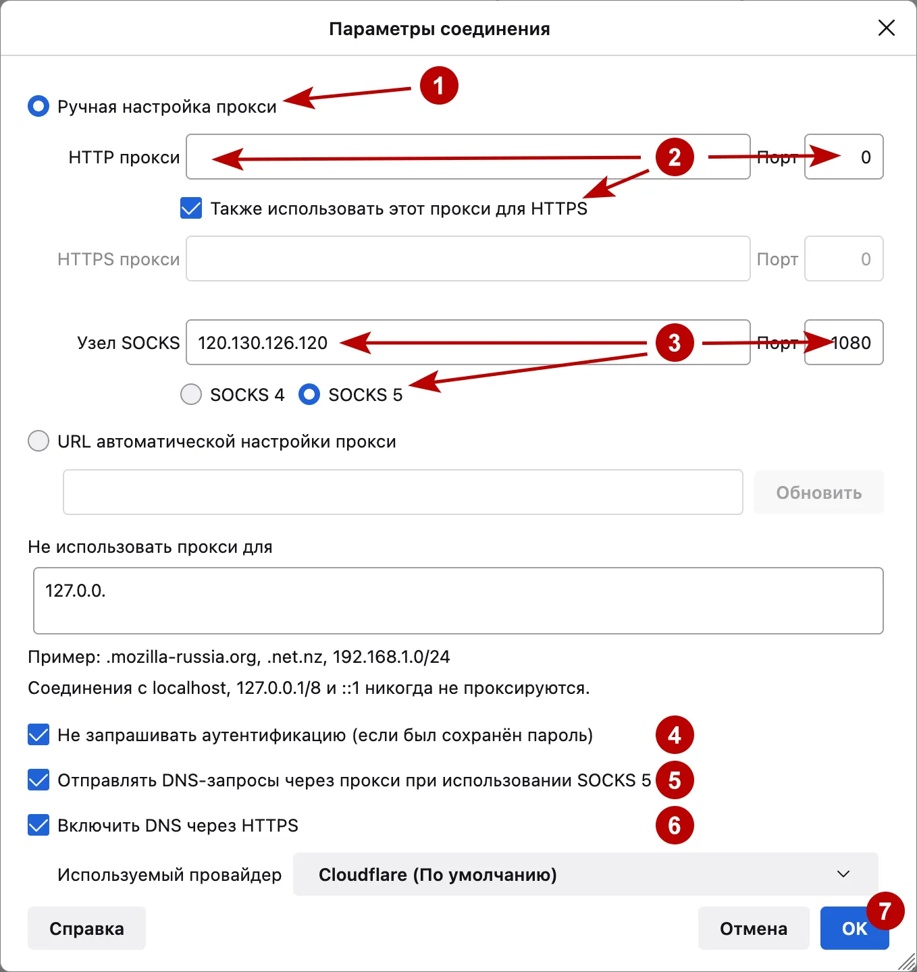917x972 pixels.
Task: Disable Включить DNS через HTTPS
Action: coord(38,826)
